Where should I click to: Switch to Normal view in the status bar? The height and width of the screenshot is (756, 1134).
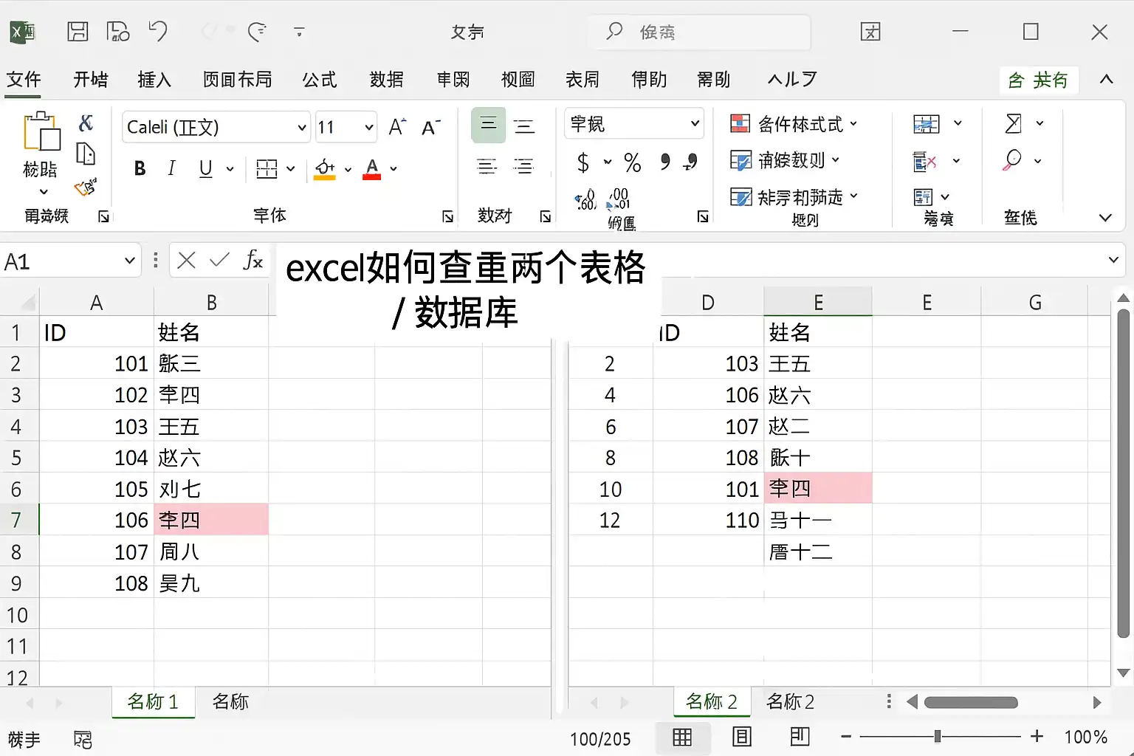click(682, 737)
